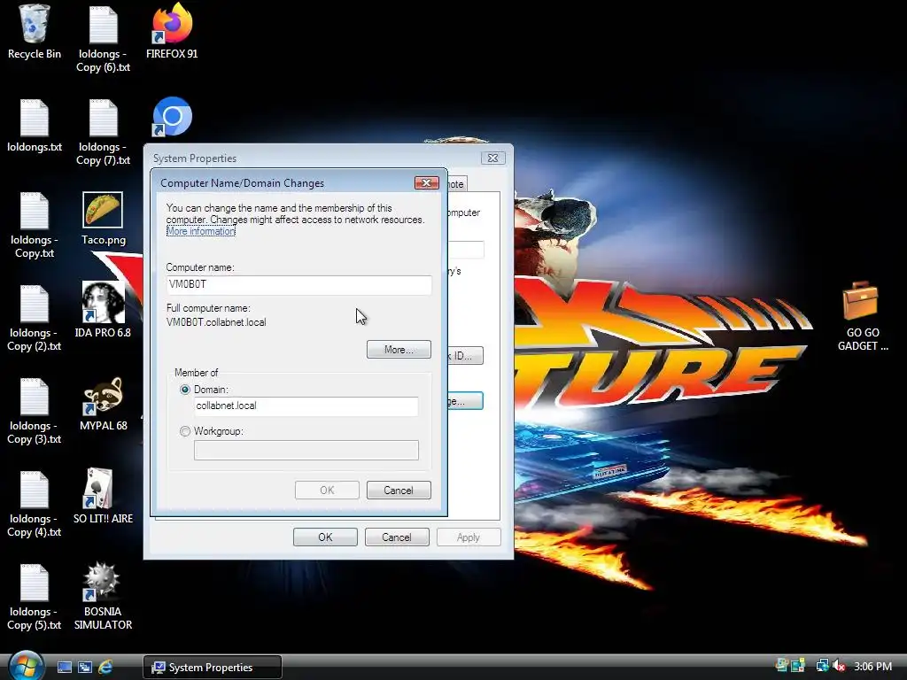This screenshot has height=680, width=907.
Task: Select the MYPAL 68 raccoon shortcut
Action: [x=103, y=404]
